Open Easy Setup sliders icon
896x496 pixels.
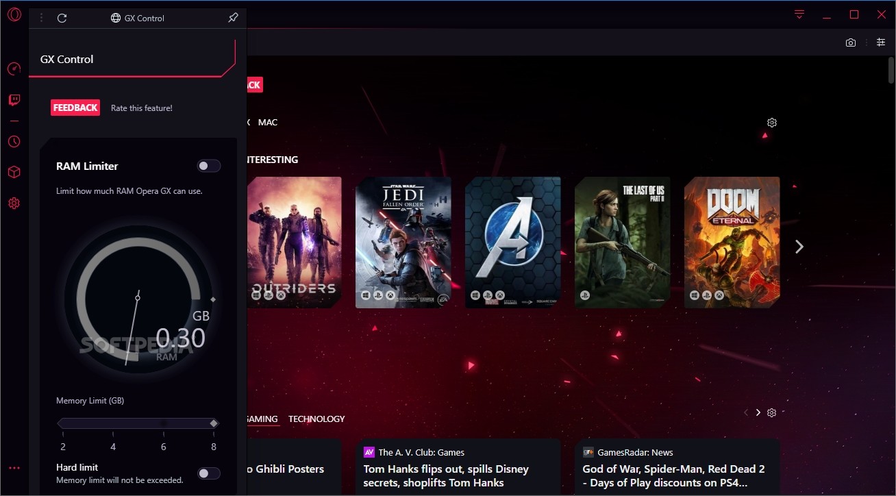(881, 42)
